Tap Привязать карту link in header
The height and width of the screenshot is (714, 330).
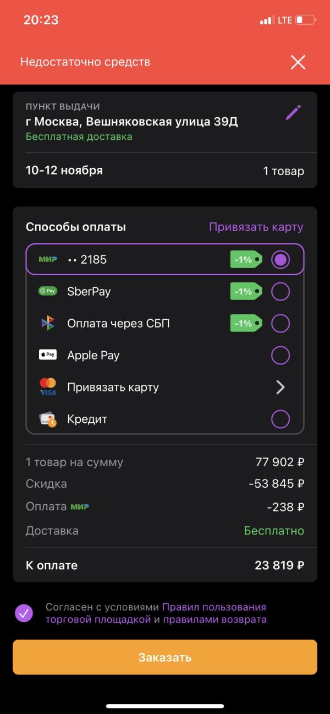coord(256,227)
